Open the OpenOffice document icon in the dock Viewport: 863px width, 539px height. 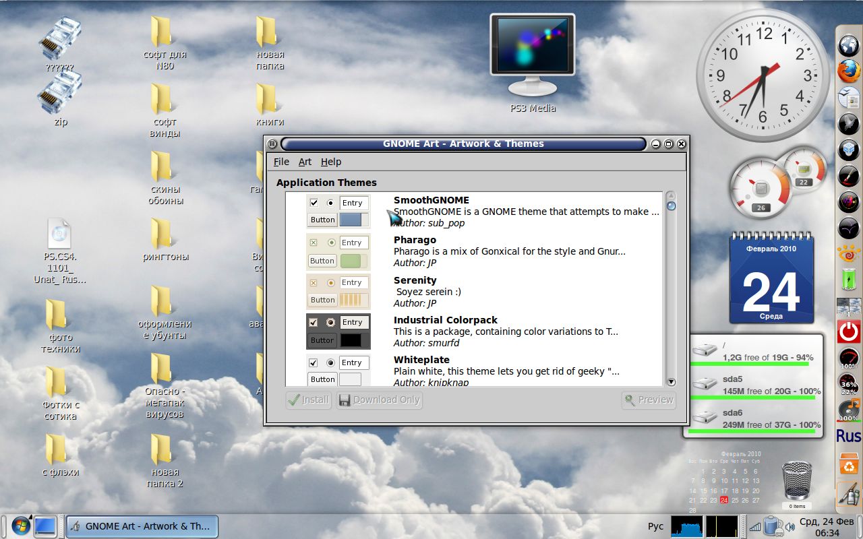[848, 97]
